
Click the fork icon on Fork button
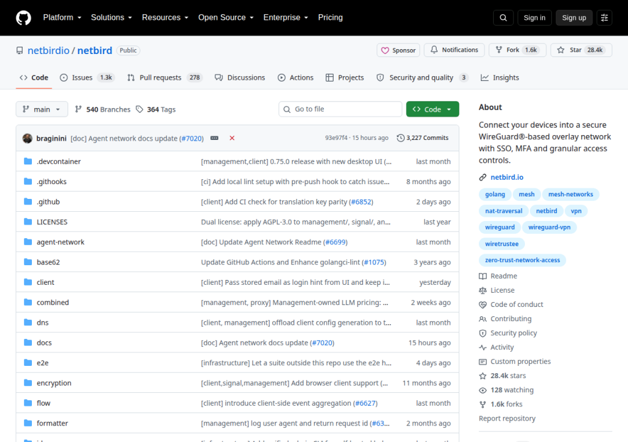point(499,50)
